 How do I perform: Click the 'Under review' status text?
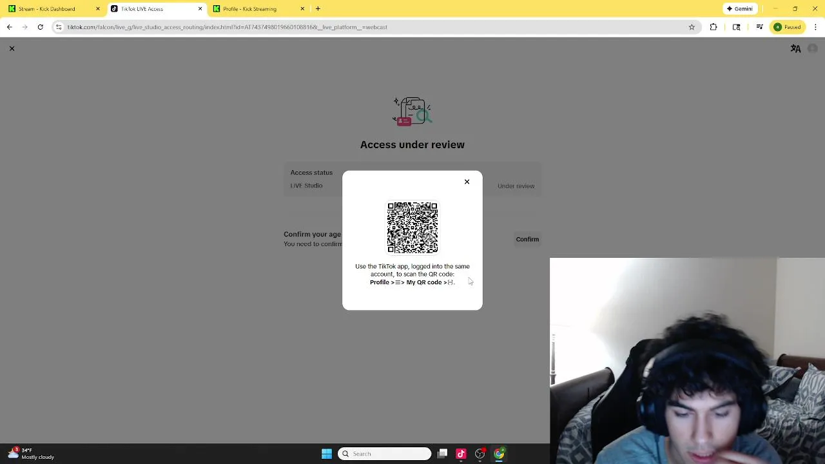coord(516,186)
